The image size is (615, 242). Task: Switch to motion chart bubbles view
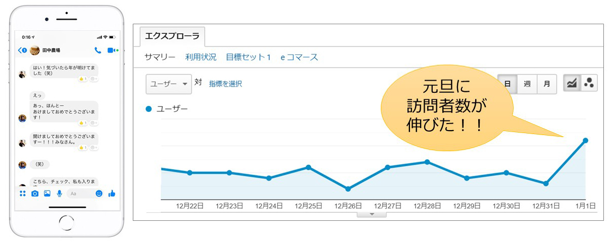coord(589,84)
